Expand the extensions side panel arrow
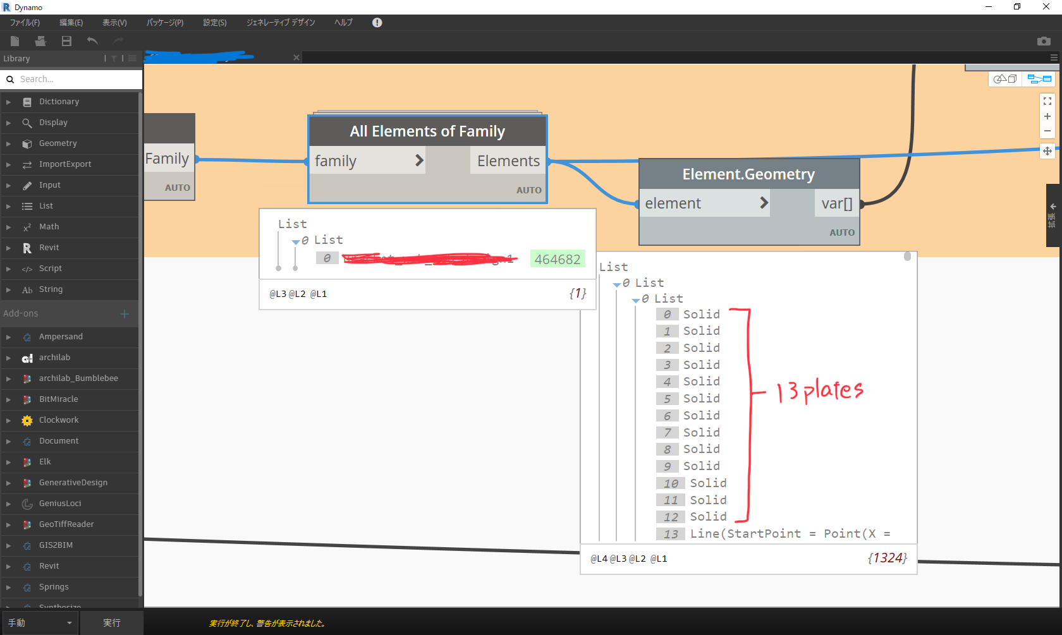This screenshot has height=635, width=1062. pyautogui.click(x=1053, y=207)
